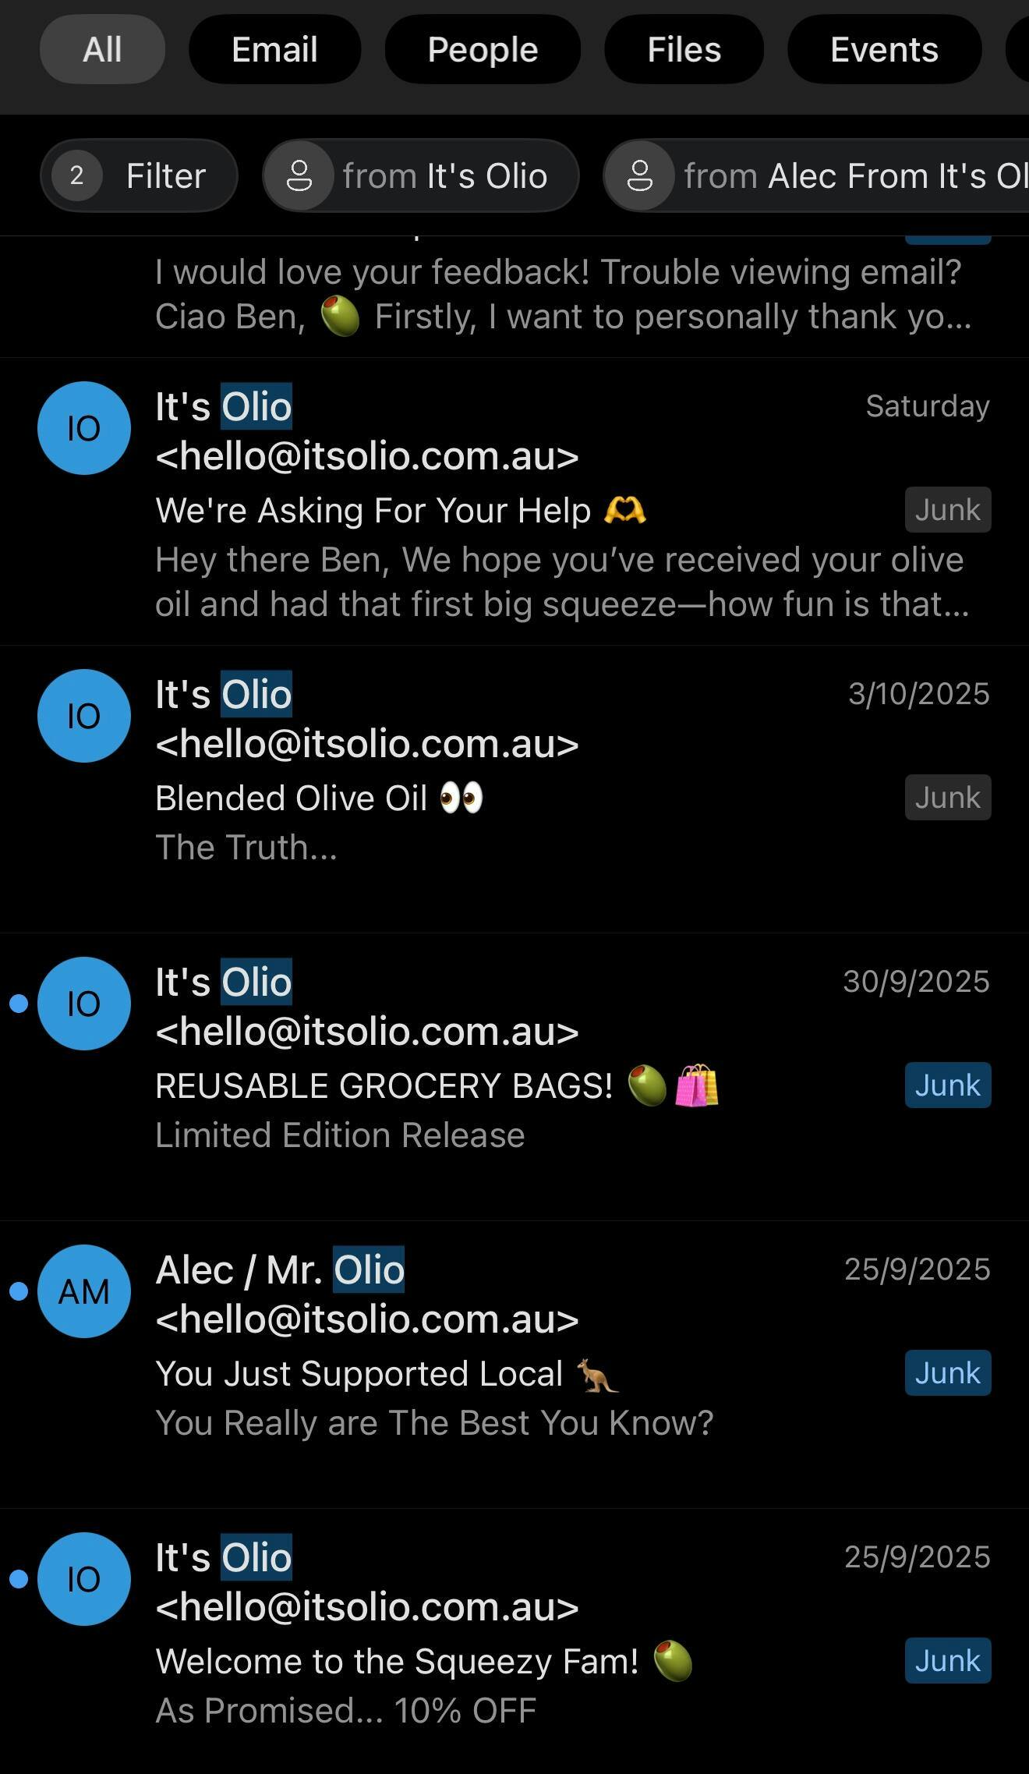
Task: Open the Files search tab
Action: (684, 50)
